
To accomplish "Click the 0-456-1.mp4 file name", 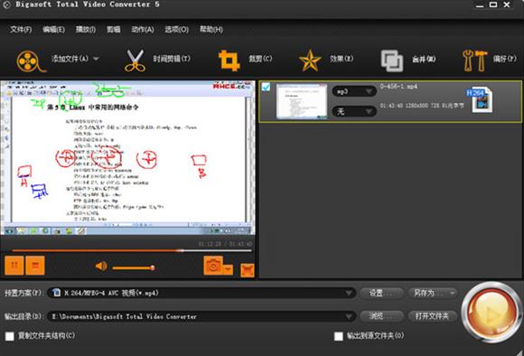I will pyautogui.click(x=398, y=87).
